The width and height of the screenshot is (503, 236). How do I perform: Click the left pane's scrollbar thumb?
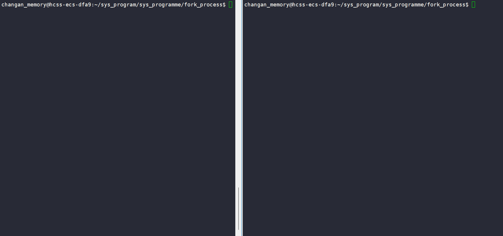tap(239, 209)
